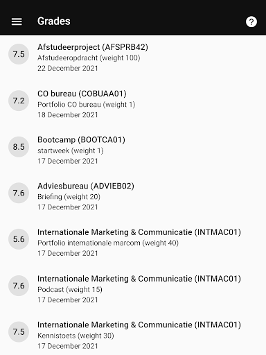The image size is (266, 355).
Task: Click the 5.6 grade circle
Action: tap(19, 239)
